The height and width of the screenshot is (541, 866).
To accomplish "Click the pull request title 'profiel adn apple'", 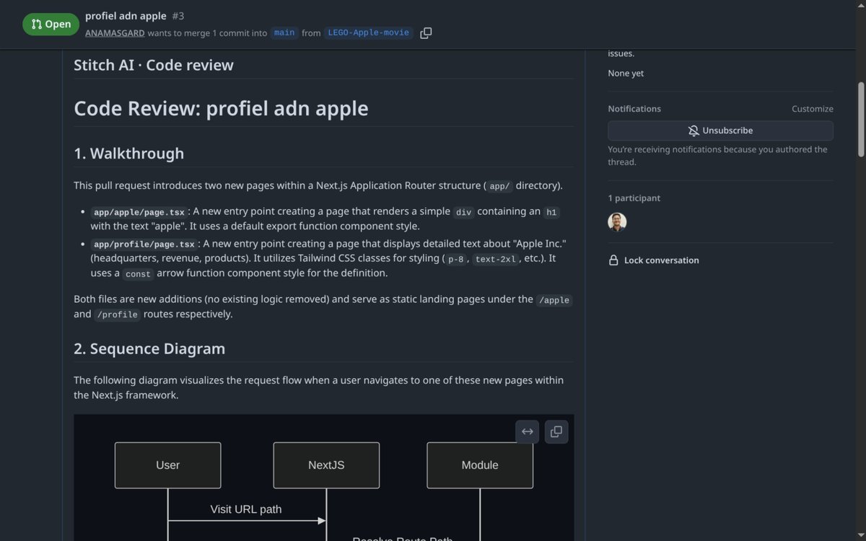I will point(126,16).
